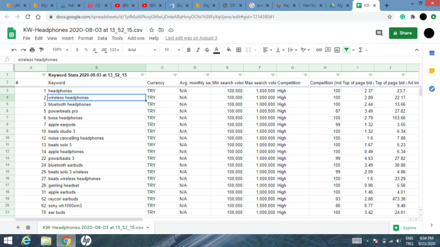Open the borders tool
Image resolution: width=440 pixels, height=247 pixels.
coord(238,50)
